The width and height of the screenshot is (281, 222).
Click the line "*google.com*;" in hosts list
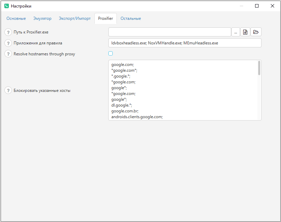[x=124, y=70]
